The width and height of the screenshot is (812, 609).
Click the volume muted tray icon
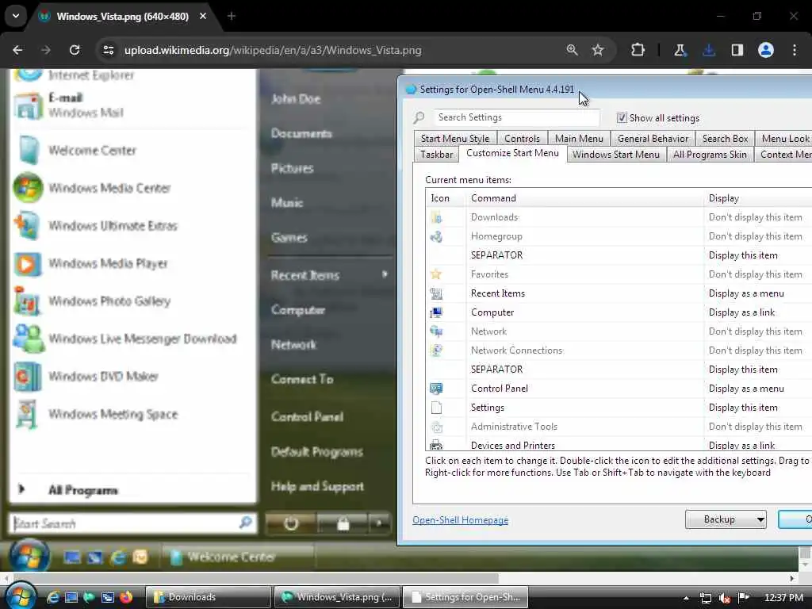[725, 598]
